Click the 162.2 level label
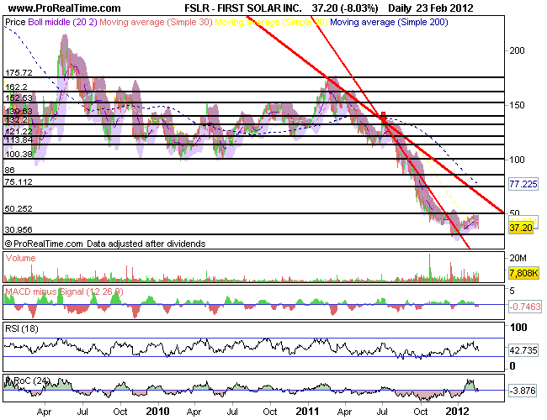The width and height of the screenshot is (547, 420). [x=16, y=87]
